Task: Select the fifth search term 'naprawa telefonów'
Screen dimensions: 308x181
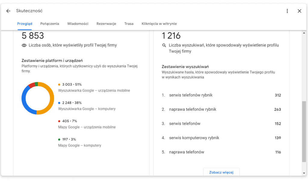Action: click(x=186, y=152)
